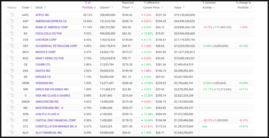The width and height of the screenshot is (269, 138).
Task: Open CONSTELLATION BRANDS INC-A link
Action: [56, 127]
